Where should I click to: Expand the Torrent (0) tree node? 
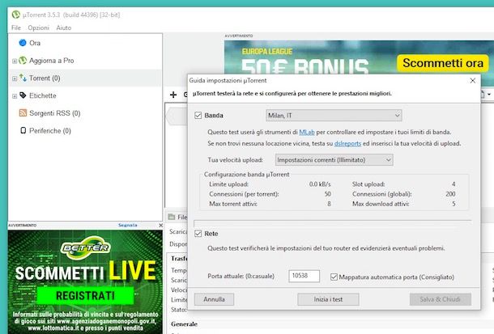click(15, 78)
